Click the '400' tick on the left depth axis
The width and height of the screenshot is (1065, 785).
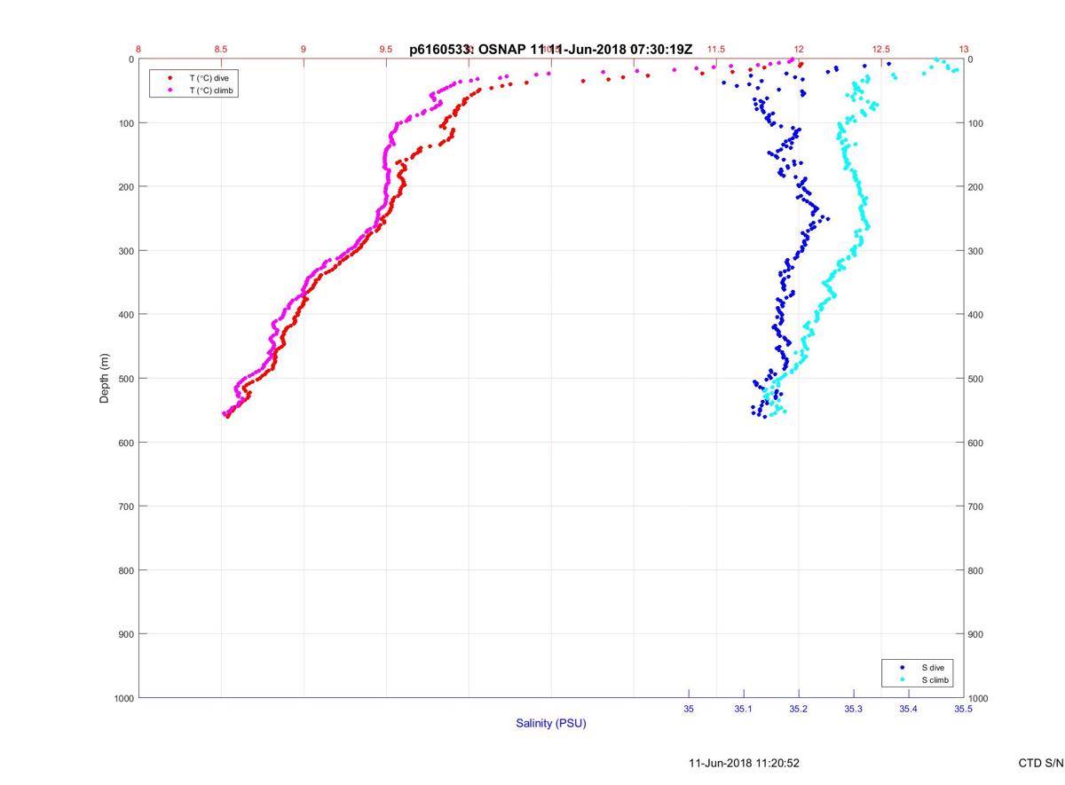[125, 315]
